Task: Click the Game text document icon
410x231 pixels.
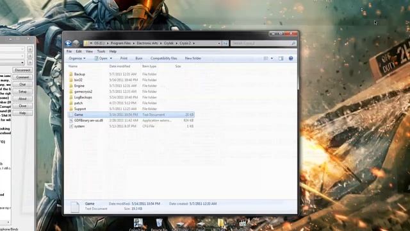Action: point(71,115)
